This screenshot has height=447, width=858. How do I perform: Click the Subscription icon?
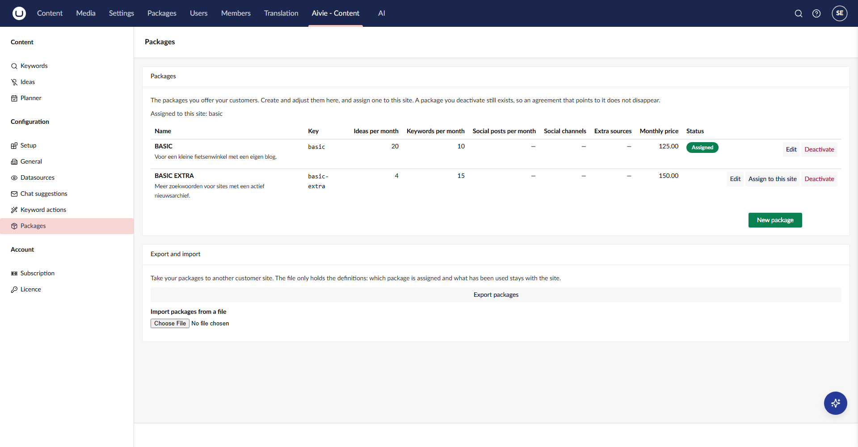14,274
